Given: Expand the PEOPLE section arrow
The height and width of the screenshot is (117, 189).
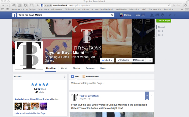Looking at the screenshot, I should [65, 77].
